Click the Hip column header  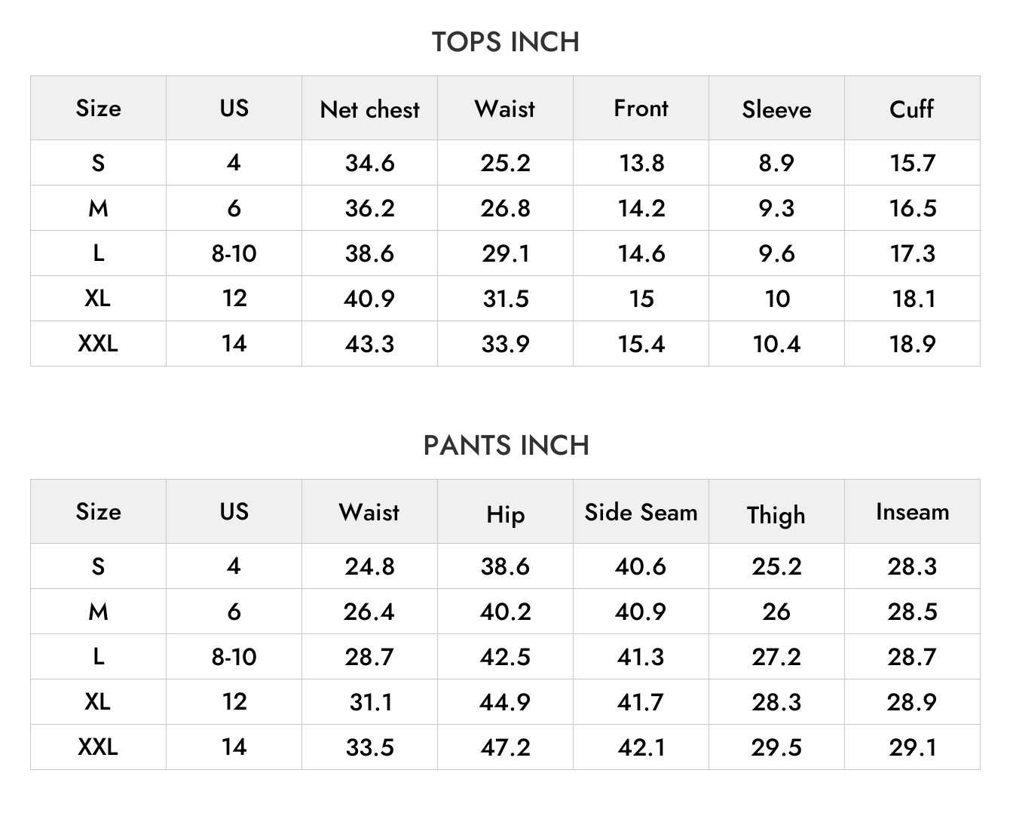click(x=505, y=514)
